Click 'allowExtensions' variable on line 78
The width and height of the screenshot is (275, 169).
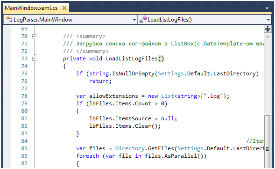point(113,96)
